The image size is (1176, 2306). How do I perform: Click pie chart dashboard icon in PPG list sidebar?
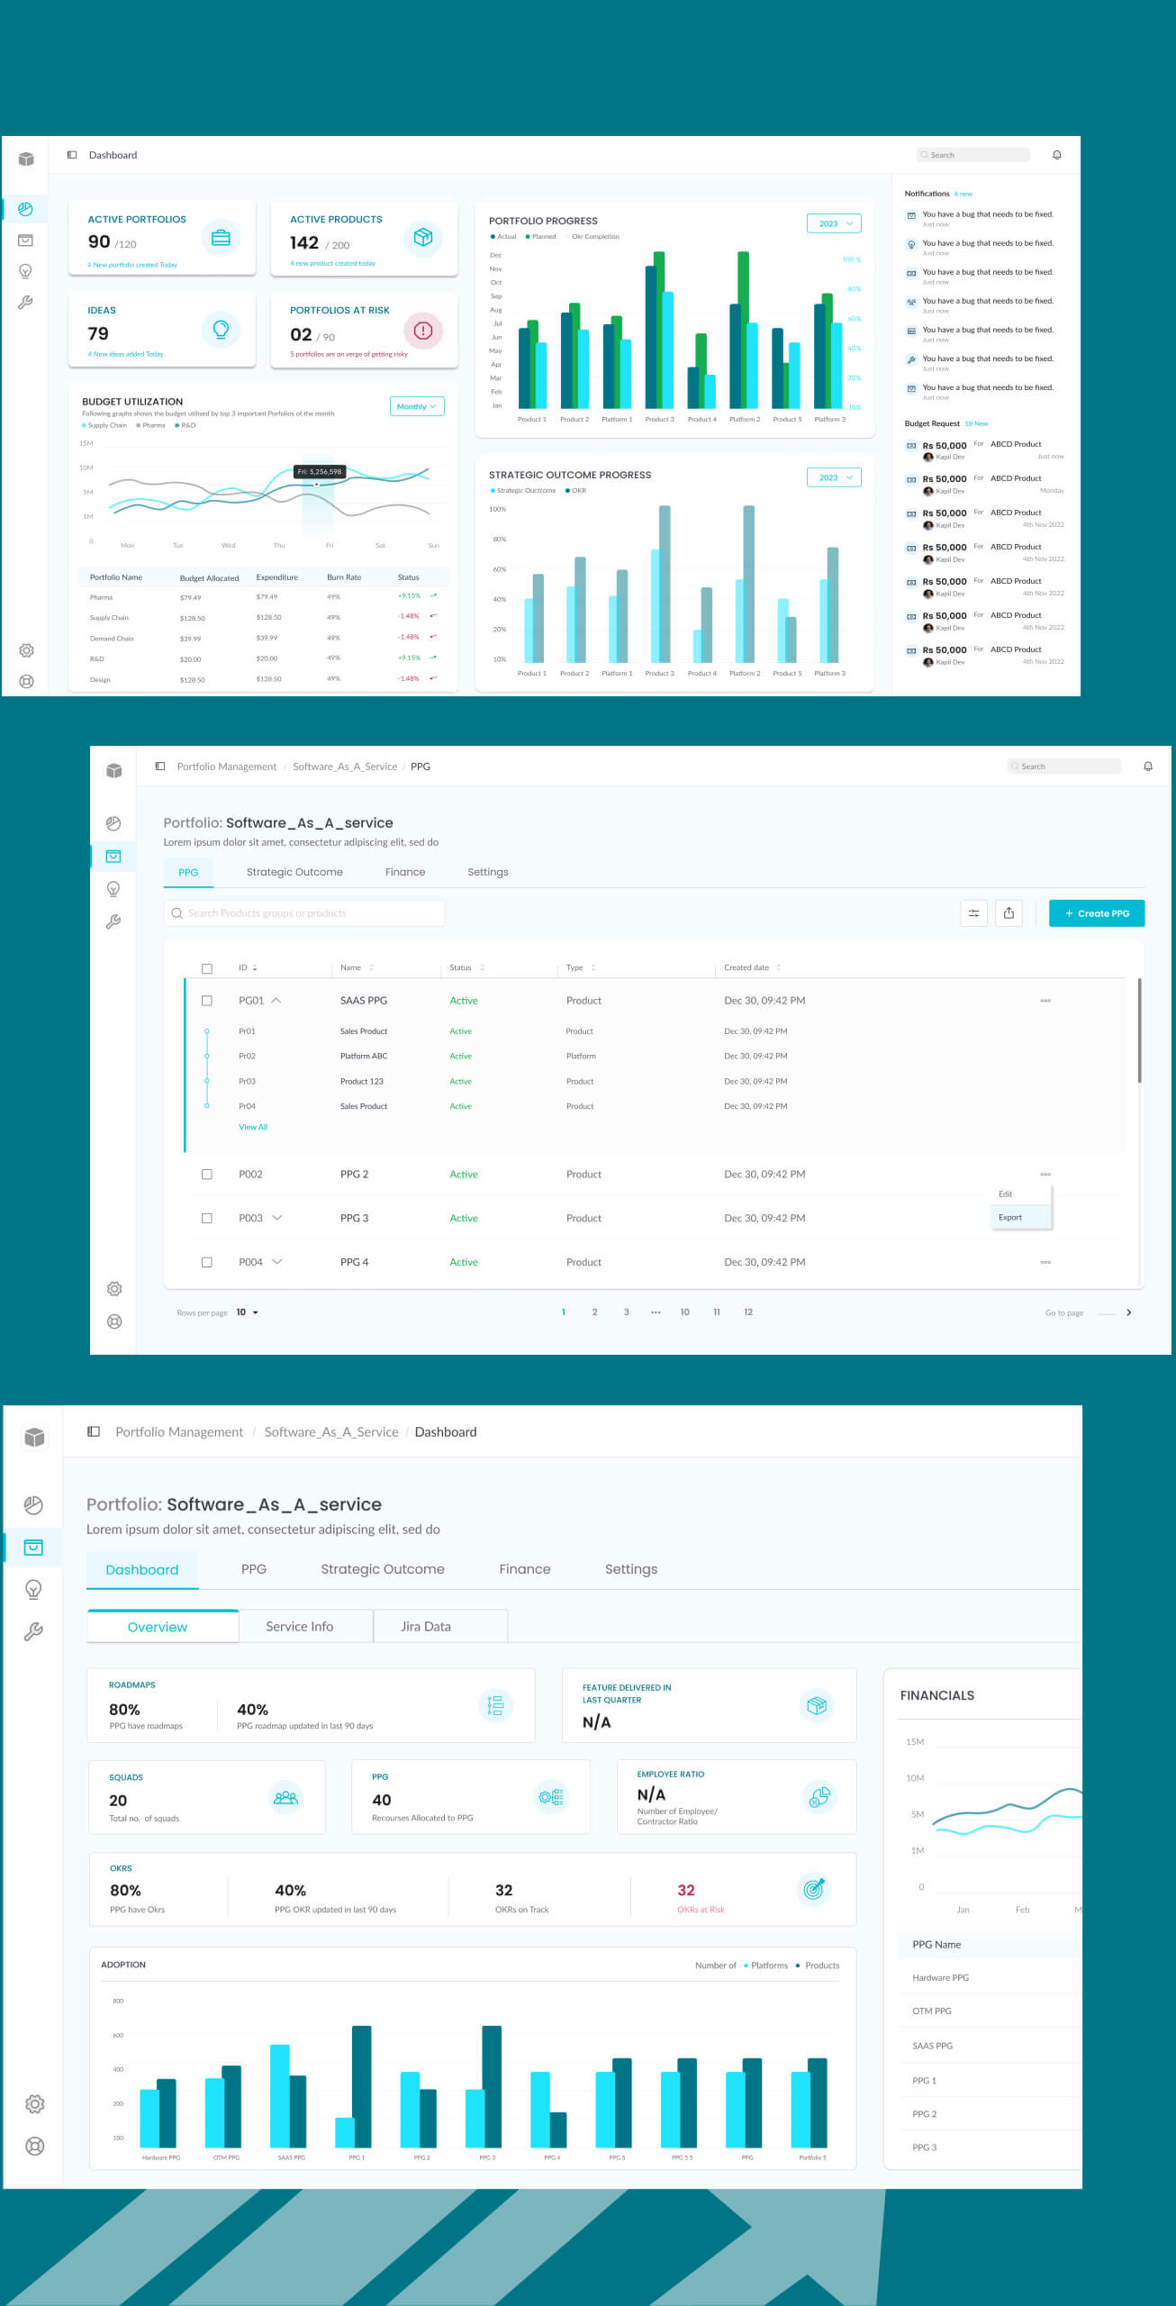click(x=113, y=823)
